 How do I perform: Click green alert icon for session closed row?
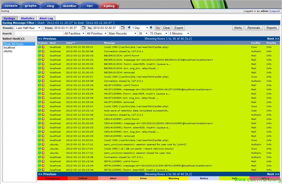click(39, 153)
